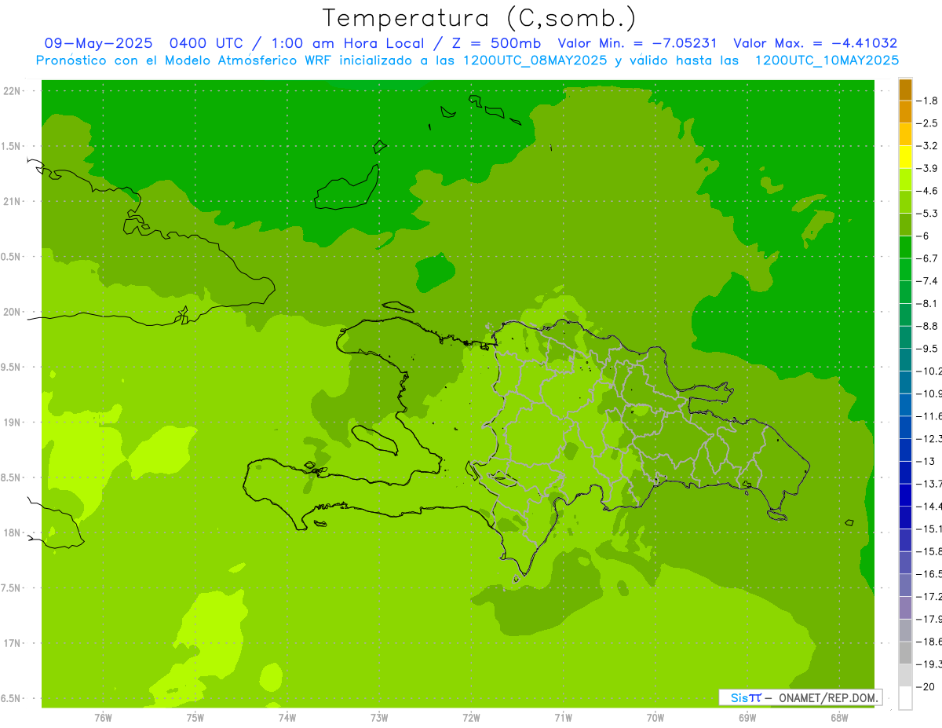Click the '-20' color scale value
The image size is (942, 728).
coord(925,686)
